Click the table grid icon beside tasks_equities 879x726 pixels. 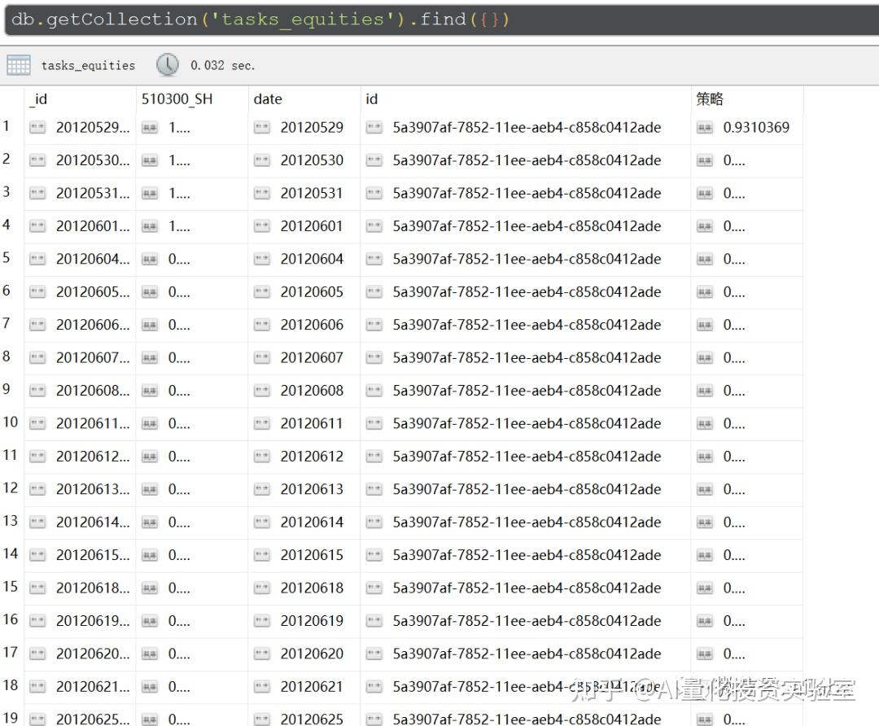click(x=17, y=65)
